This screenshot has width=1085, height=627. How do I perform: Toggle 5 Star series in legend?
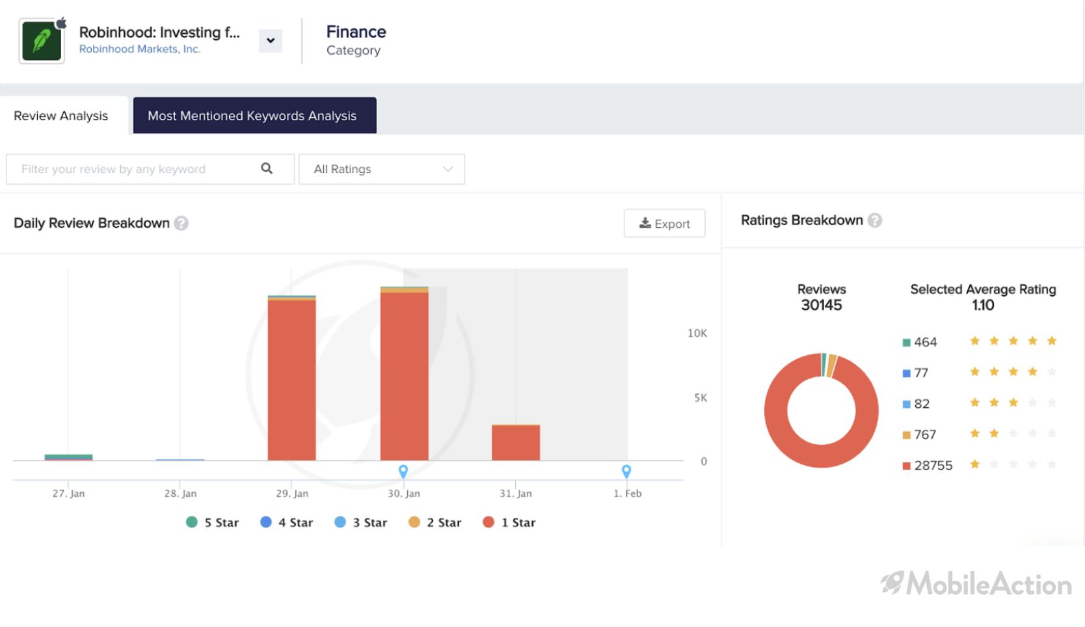212,522
